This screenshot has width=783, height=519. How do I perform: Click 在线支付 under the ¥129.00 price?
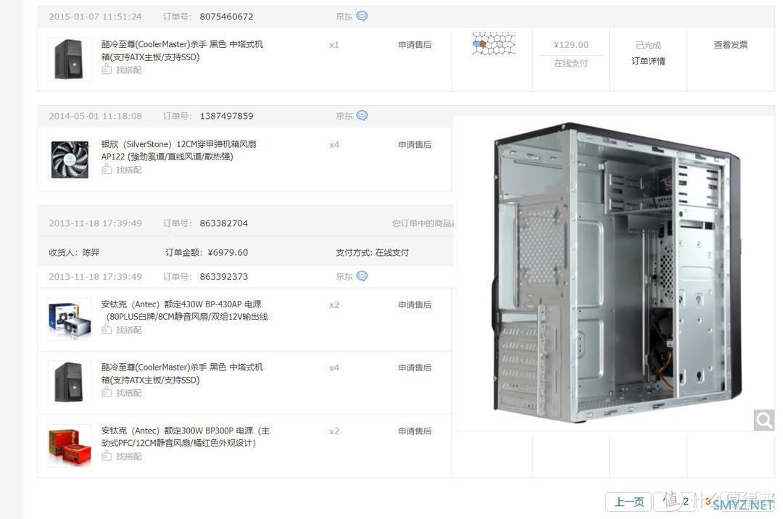571,63
